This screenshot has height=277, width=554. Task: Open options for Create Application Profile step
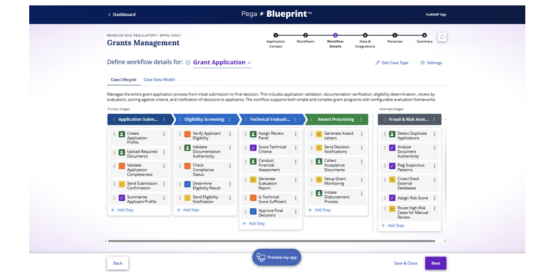[x=164, y=134]
